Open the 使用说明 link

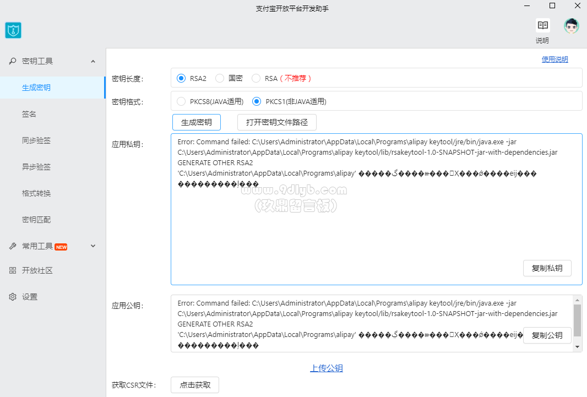(x=555, y=59)
